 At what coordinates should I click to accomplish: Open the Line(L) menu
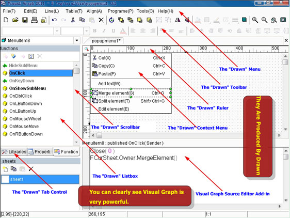[52, 11]
